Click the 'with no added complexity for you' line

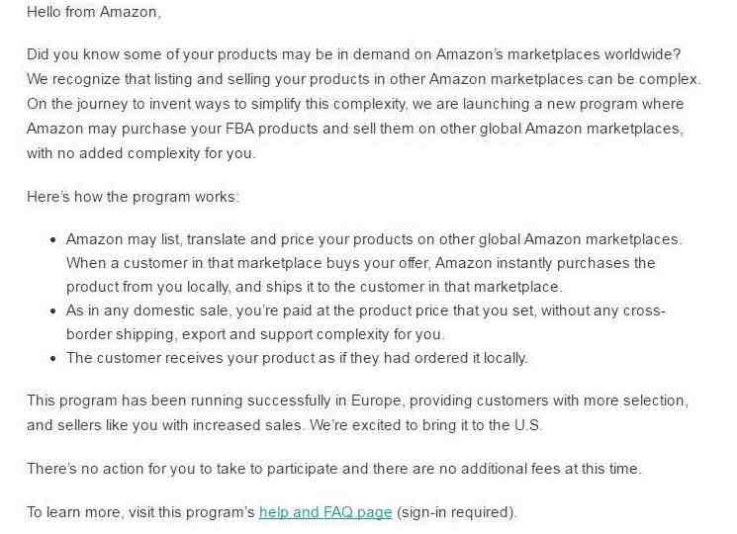pyautogui.click(x=141, y=153)
